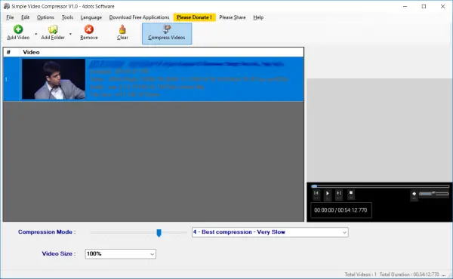Image resolution: width=453 pixels, height=279 pixels.
Task: Skip to next in preview player
Action: [338, 194]
